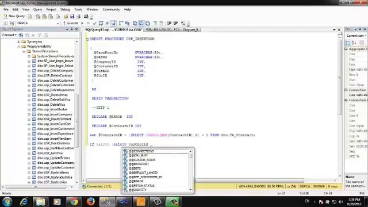Click IntelliSense list scroll down arrow
This screenshot has height=207, width=368.
click(x=190, y=190)
